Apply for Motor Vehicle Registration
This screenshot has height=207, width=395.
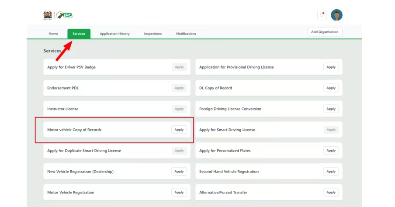coord(179,193)
